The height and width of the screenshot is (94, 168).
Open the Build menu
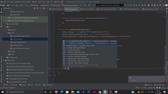coord(40,2)
